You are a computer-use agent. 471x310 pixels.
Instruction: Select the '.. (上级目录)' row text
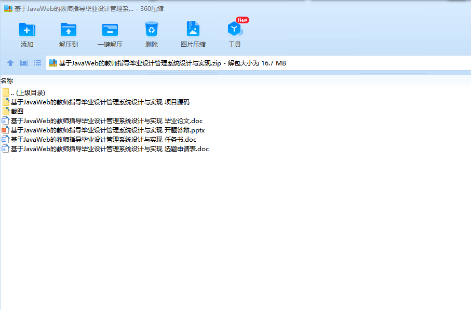click(28, 93)
